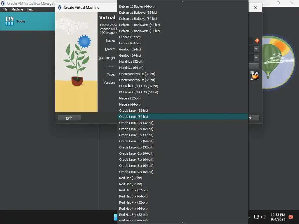This screenshot has height=224, width=299.
Task: Choose Oracle Linux 8.x (64-bit)
Action: pos(183,166)
